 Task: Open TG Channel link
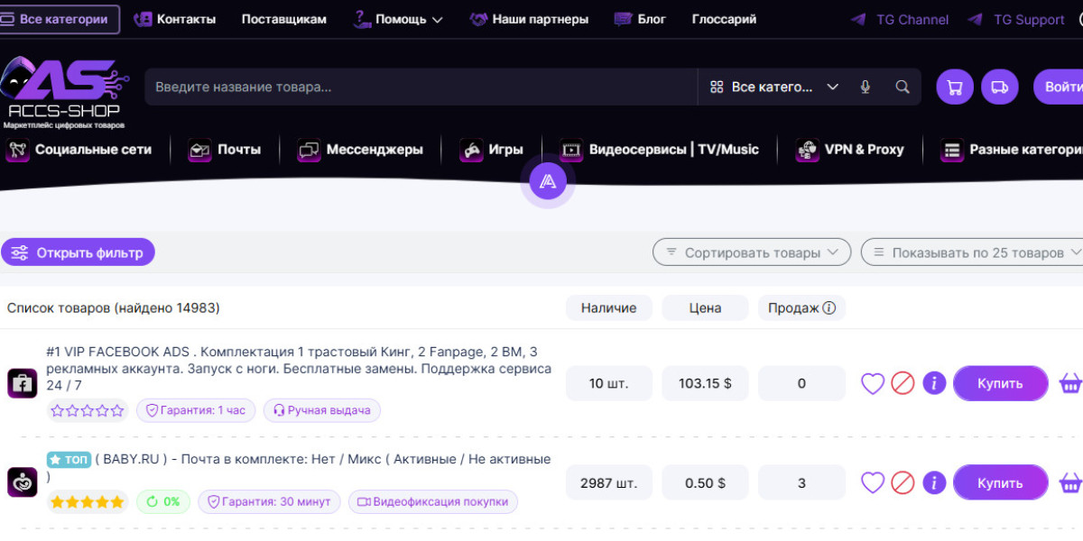click(900, 19)
